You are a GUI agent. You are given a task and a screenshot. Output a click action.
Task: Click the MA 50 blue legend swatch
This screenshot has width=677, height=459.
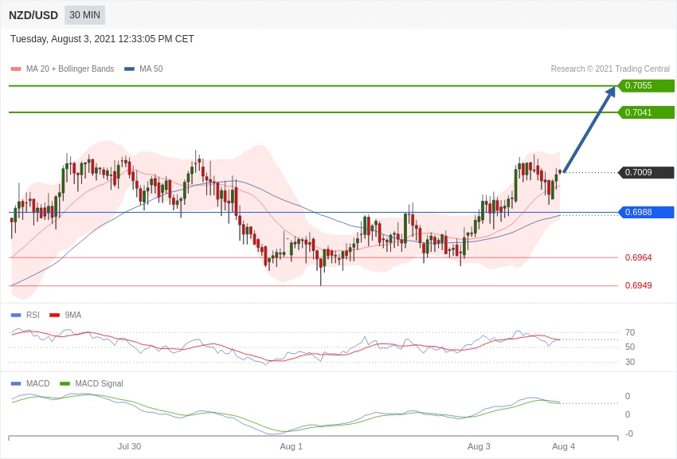click(129, 69)
